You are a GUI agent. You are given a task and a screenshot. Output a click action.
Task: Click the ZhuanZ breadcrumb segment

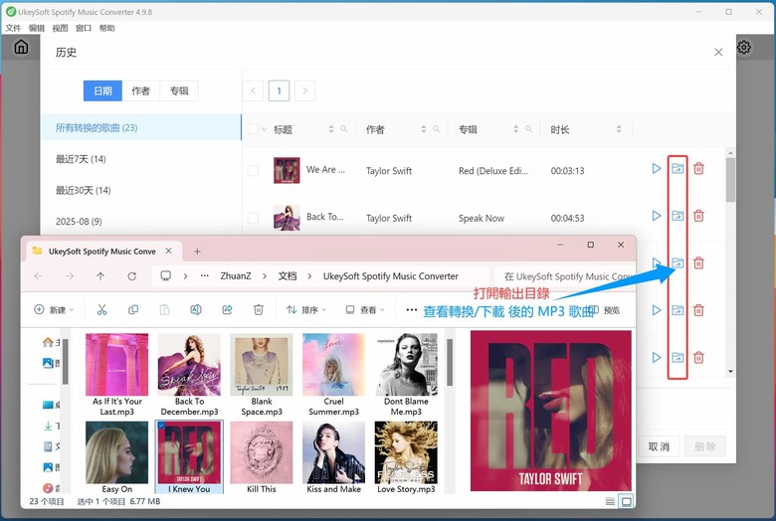[236, 276]
